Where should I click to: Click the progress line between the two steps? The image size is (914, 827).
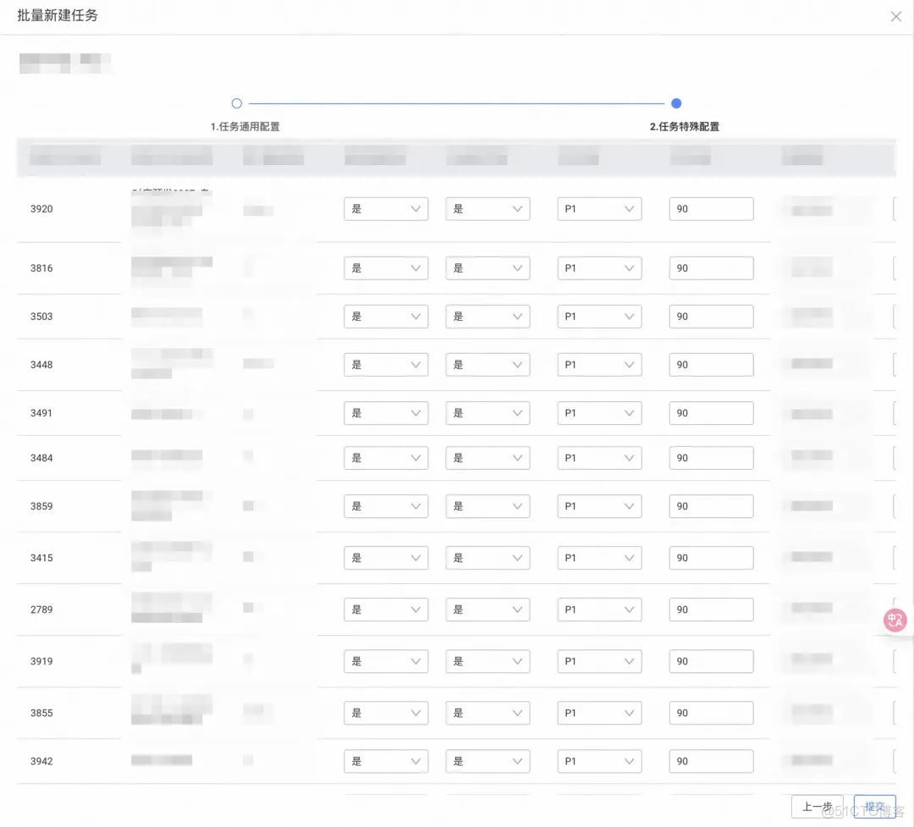click(457, 103)
